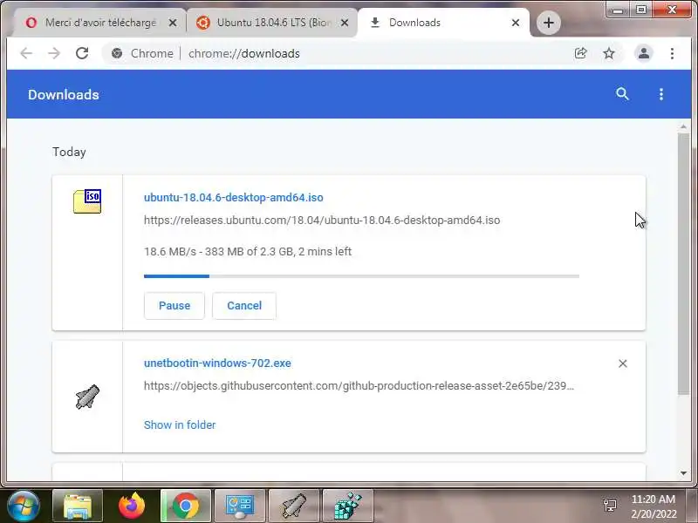Bookmark this page with the star icon
The width and height of the screenshot is (698, 523).
[608, 53]
